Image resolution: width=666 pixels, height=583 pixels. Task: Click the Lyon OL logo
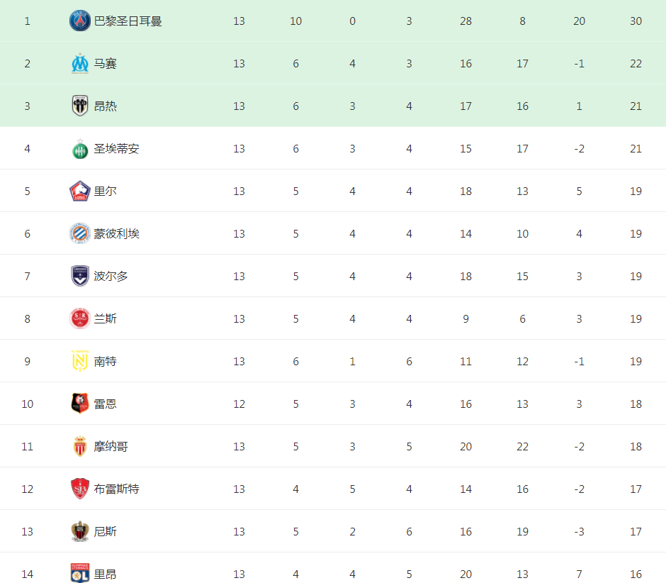point(80,573)
